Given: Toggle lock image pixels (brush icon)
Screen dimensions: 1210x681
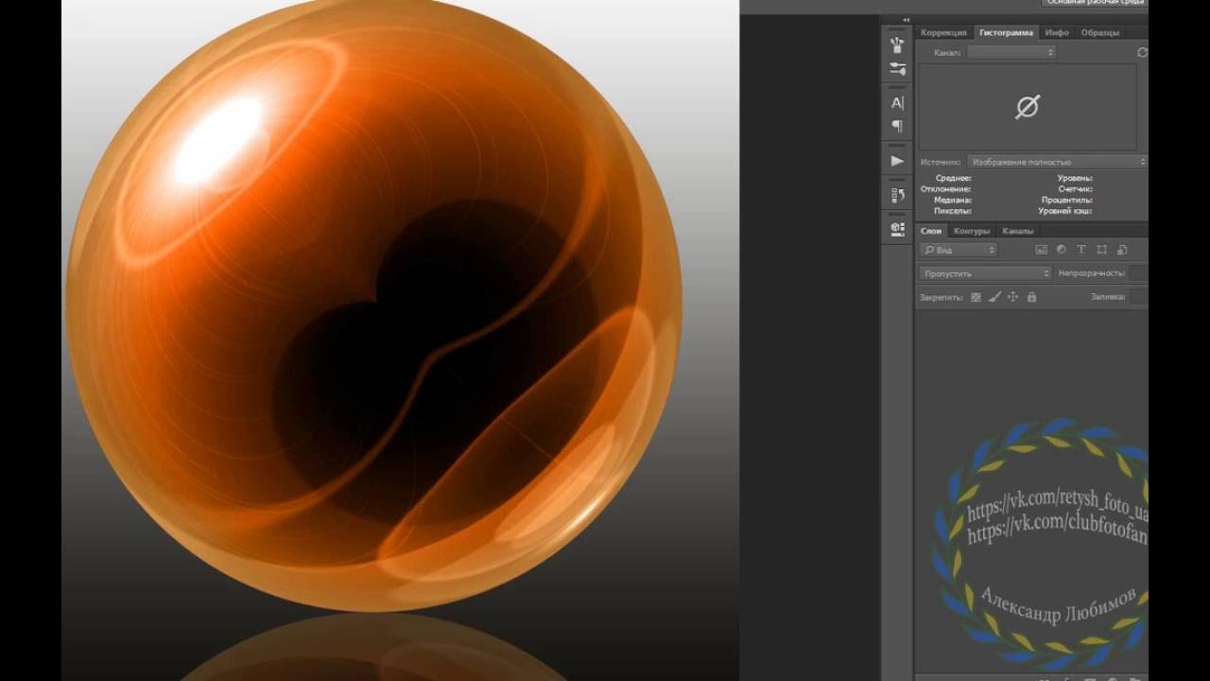Looking at the screenshot, I should click(994, 297).
